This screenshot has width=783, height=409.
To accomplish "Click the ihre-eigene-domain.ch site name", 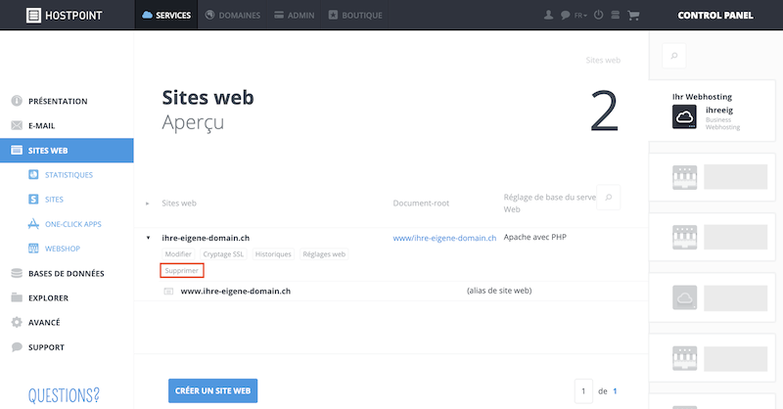I will [206, 238].
